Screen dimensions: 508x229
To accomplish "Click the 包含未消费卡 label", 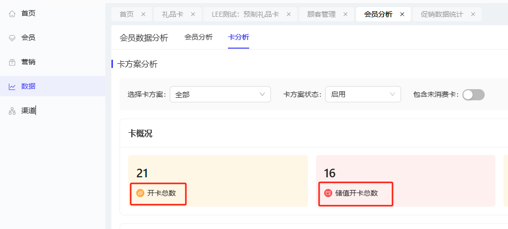I will coord(435,95).
